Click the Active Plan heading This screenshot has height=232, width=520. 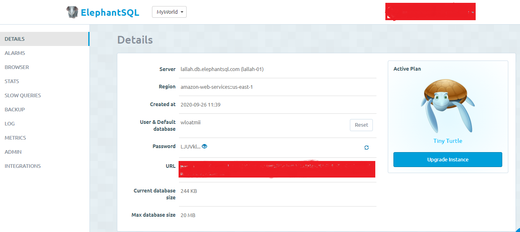pos(407,69)
